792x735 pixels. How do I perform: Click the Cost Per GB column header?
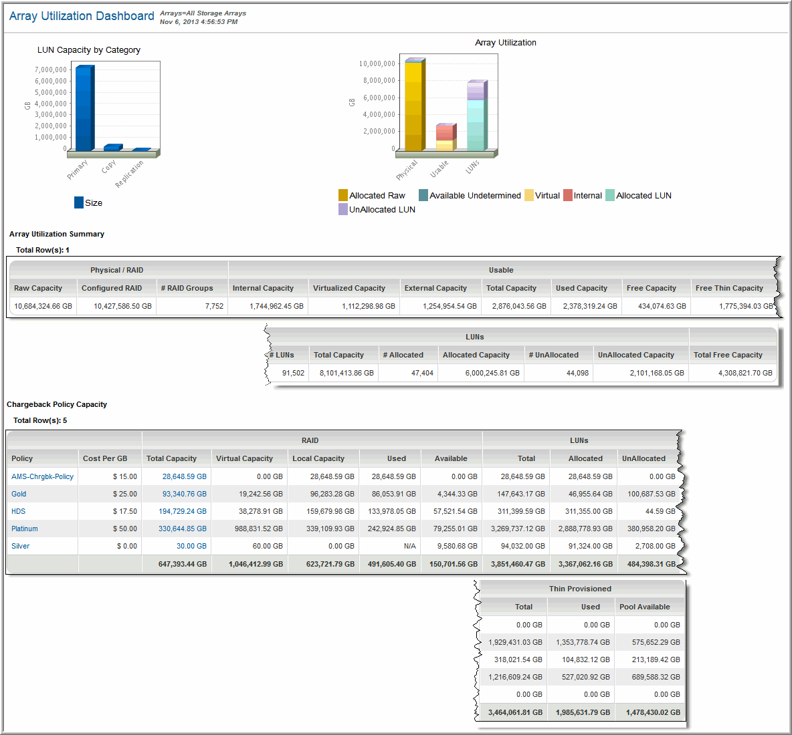pyautogui.click(x=105, y=458)
